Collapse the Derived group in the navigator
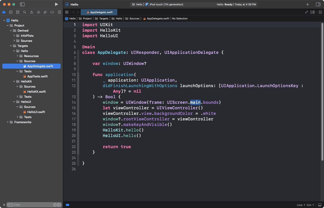Screen dimensions: 324x208 coord(11,30)
